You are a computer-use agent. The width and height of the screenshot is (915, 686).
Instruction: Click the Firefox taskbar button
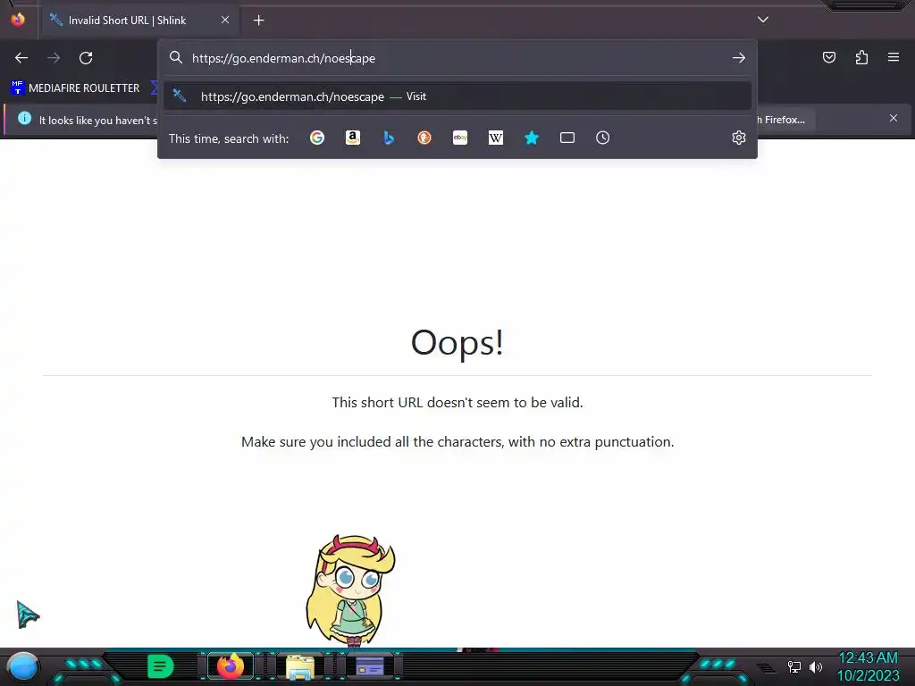pyautogui.click(x=230, y=666)
